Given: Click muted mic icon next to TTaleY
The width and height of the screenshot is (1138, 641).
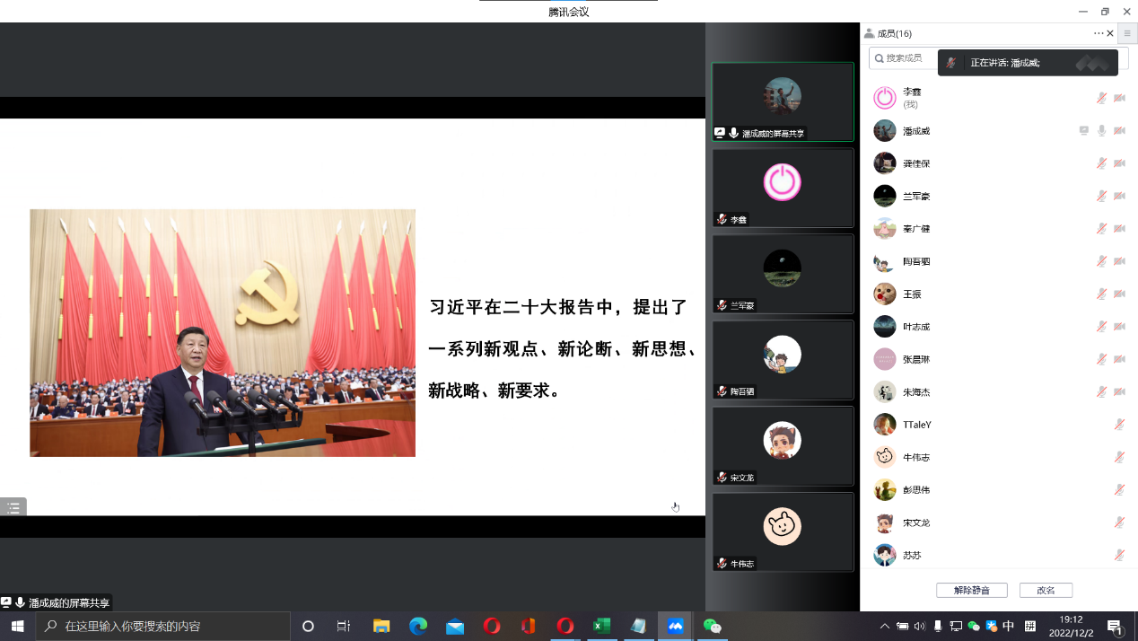Looking at the screenshot, I should pyautogui.click(x=1119, y=425).
